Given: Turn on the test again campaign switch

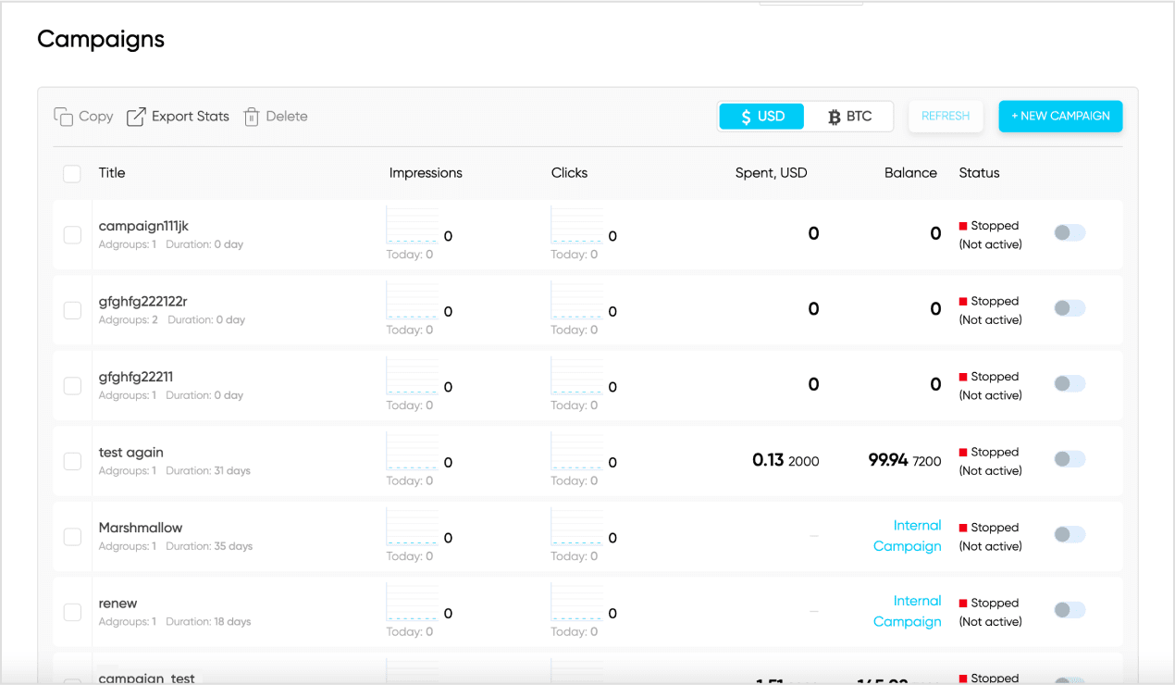Looking at the screenshot, I should 1070,459.
